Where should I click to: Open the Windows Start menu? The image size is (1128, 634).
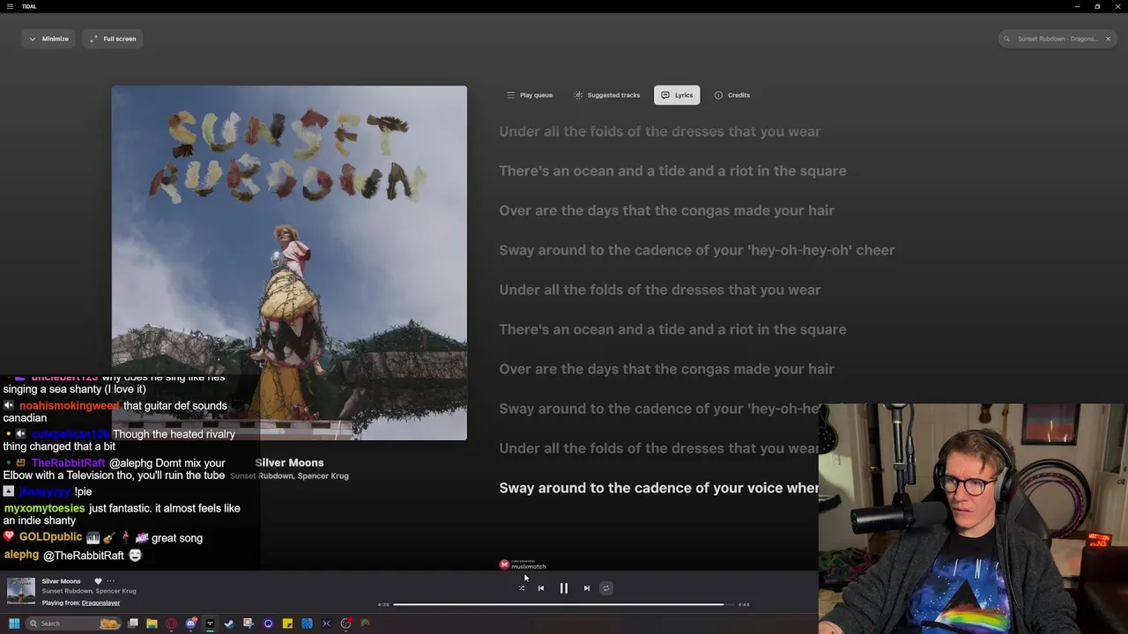[14, 623]
